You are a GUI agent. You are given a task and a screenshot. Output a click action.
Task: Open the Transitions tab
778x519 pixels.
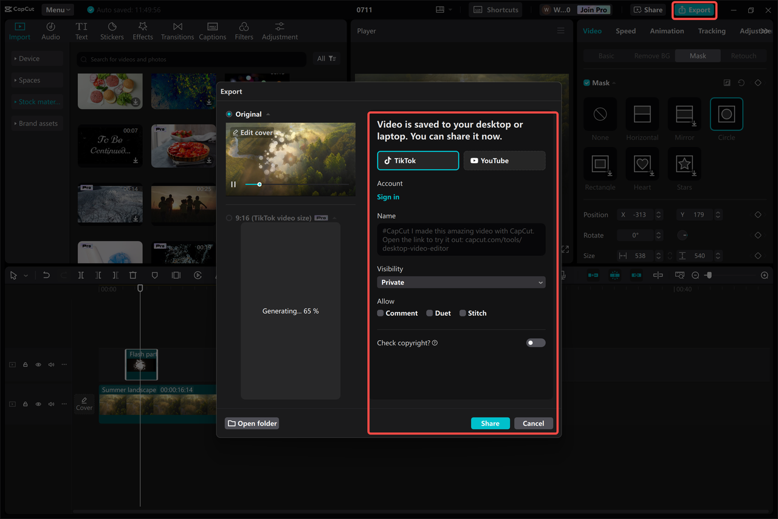pyautogui.click(x=177, y=32)
